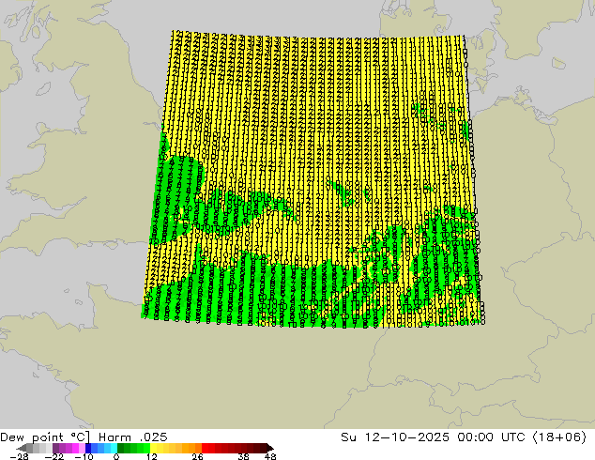Click the legend value '-10'

(84, 456)
